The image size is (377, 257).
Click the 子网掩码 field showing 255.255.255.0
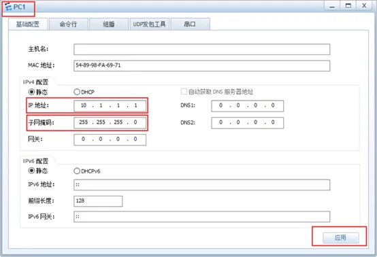(110, 122)
